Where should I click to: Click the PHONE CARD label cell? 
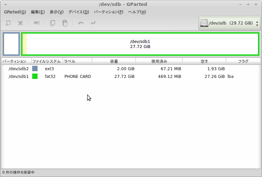pos(77,77)
